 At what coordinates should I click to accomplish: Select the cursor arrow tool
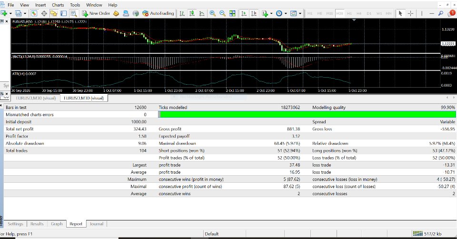[400, 13]
